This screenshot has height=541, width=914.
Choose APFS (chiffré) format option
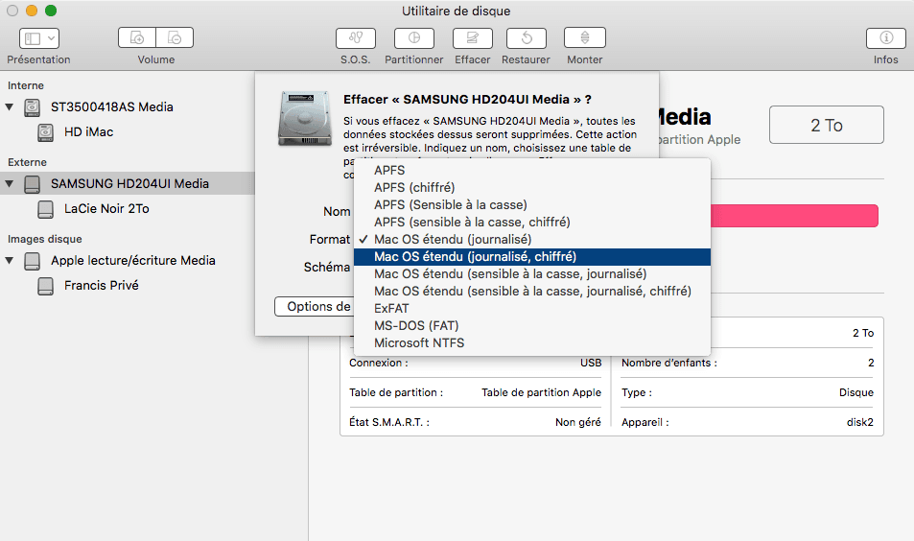(x=531, y=187)
